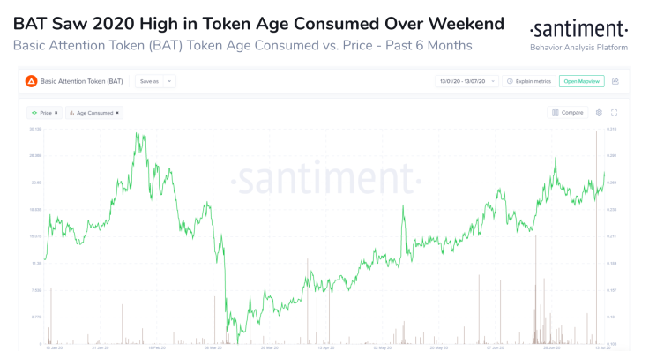Toggle the Price metric chip
The width and height of the screenshot is (649, 351).
coord(45,113)
